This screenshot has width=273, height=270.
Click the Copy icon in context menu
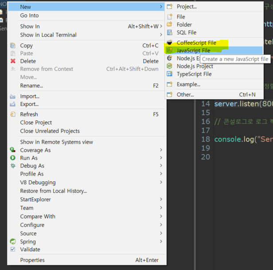pos(13,46)
